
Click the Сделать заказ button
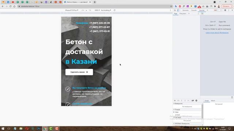(x=79, y=72)
